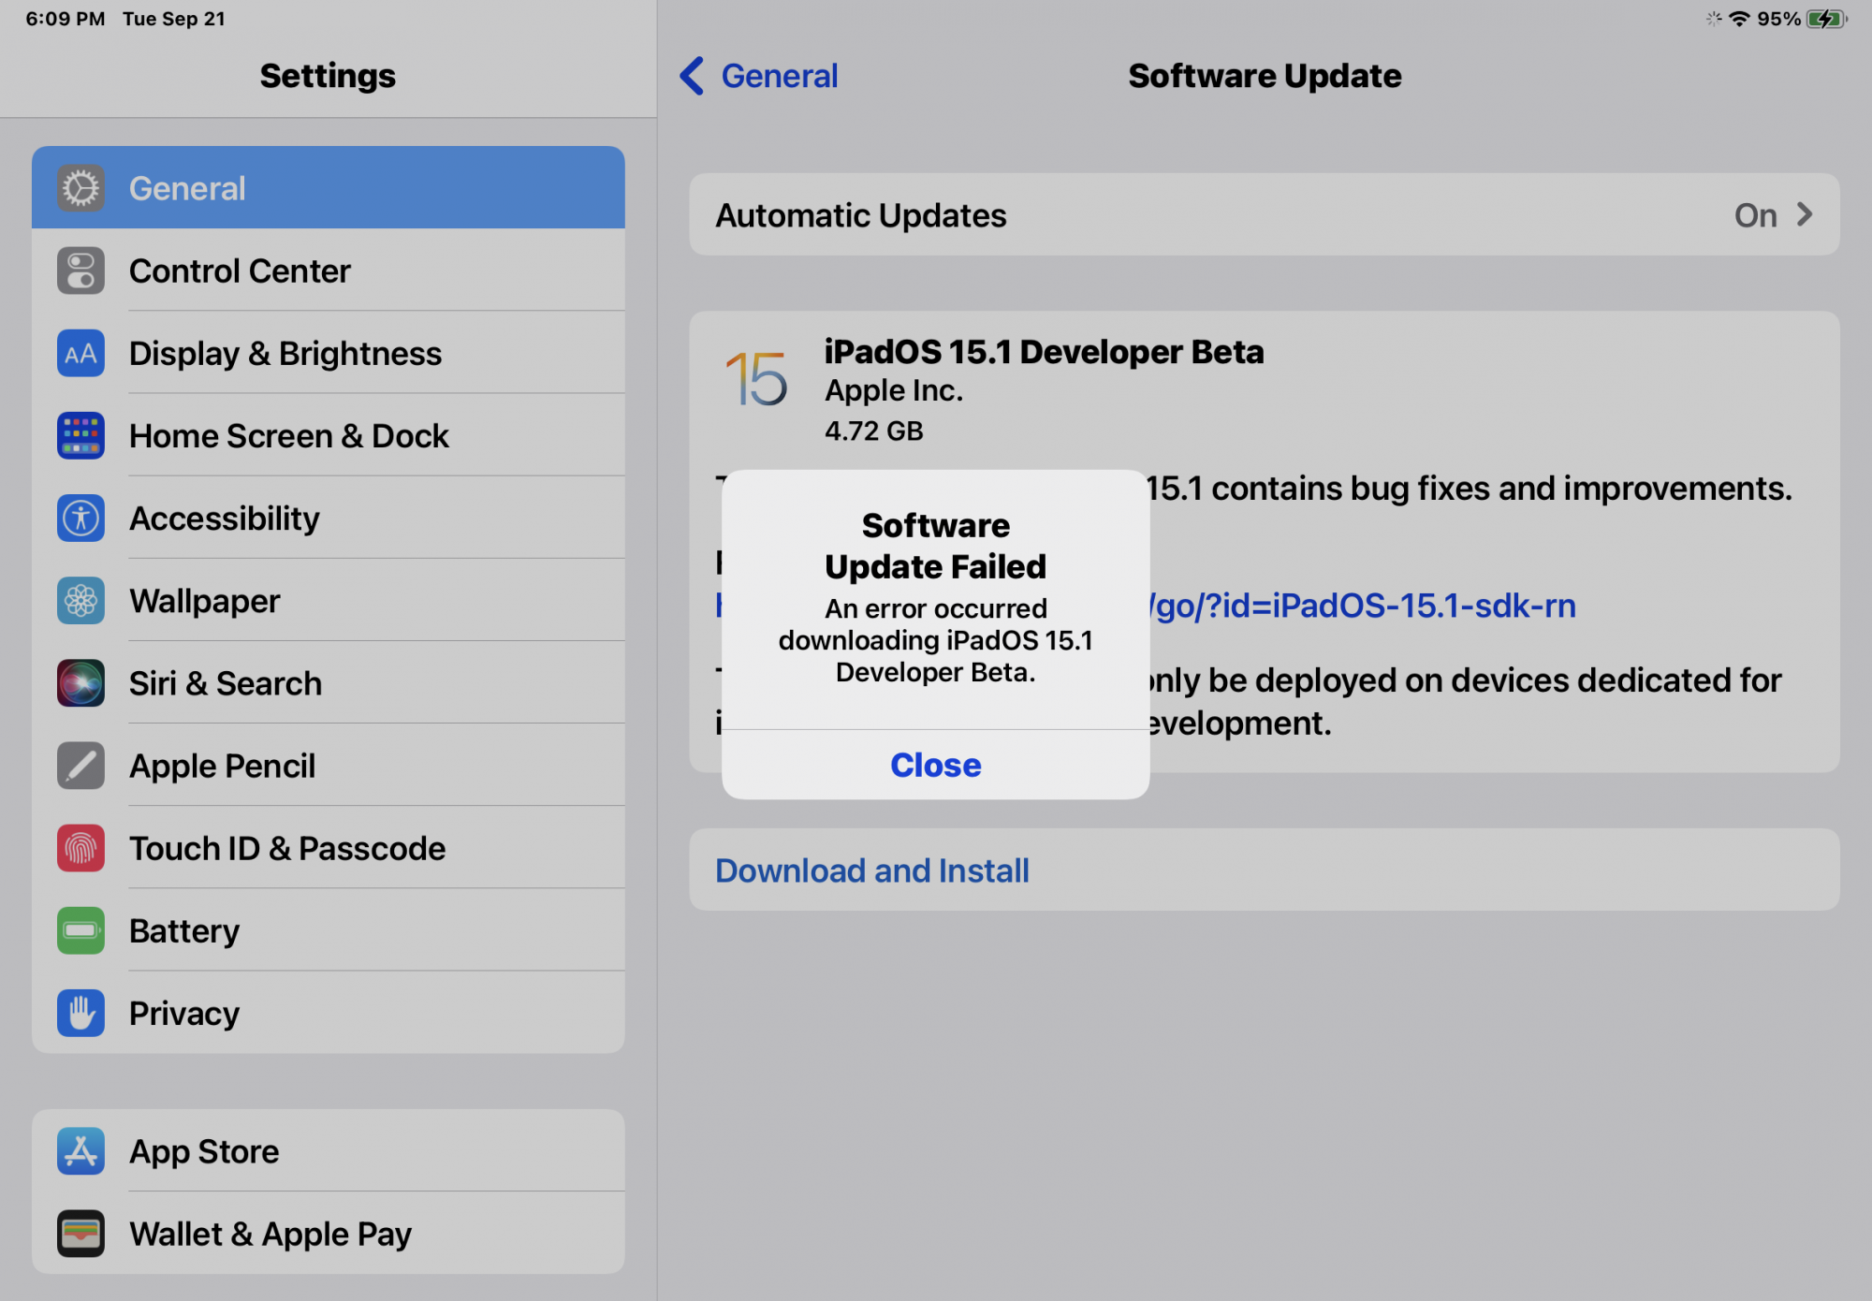Open Home Screen & Dock settings
This screenshot has height=1301, width=1872.
point(329,435)
